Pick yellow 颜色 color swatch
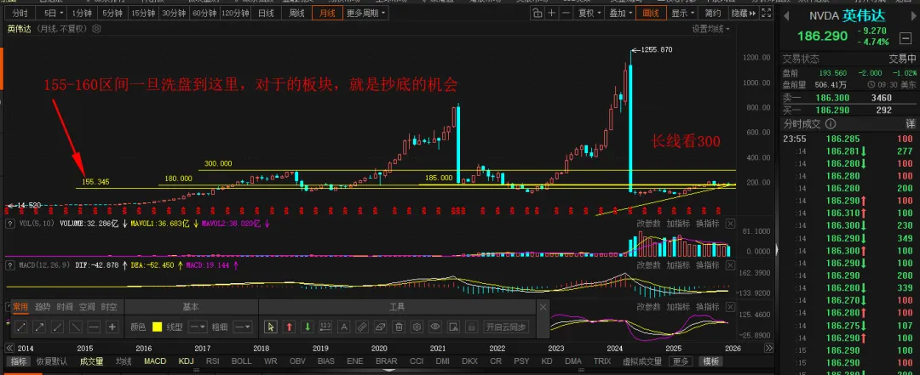The height and width of the screenshot is (375, 920). tap(158, 327)
